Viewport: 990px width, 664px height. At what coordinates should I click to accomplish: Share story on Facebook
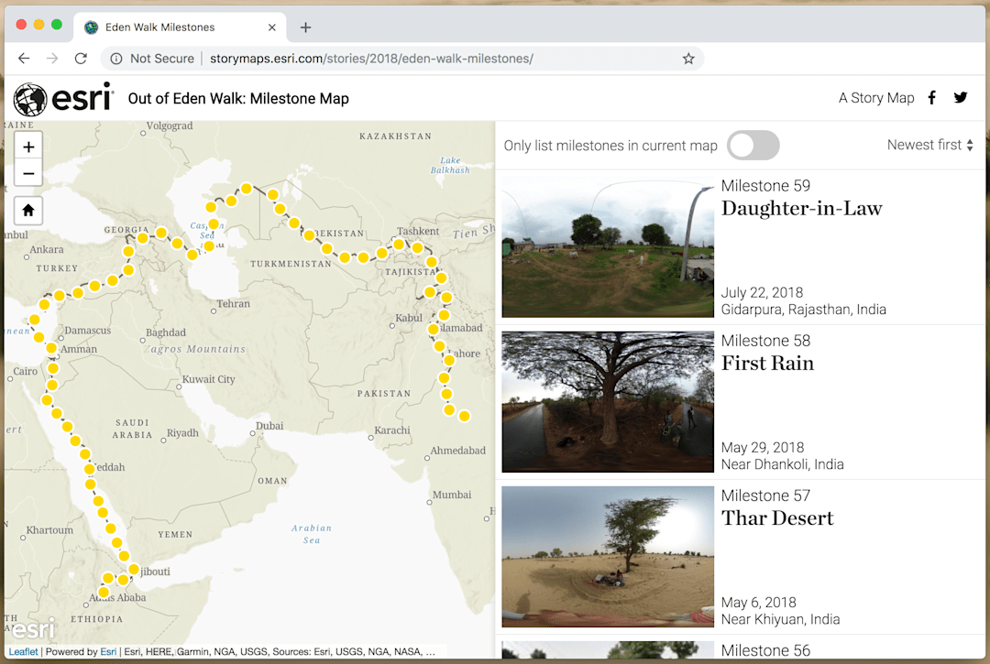pos(931,98)
